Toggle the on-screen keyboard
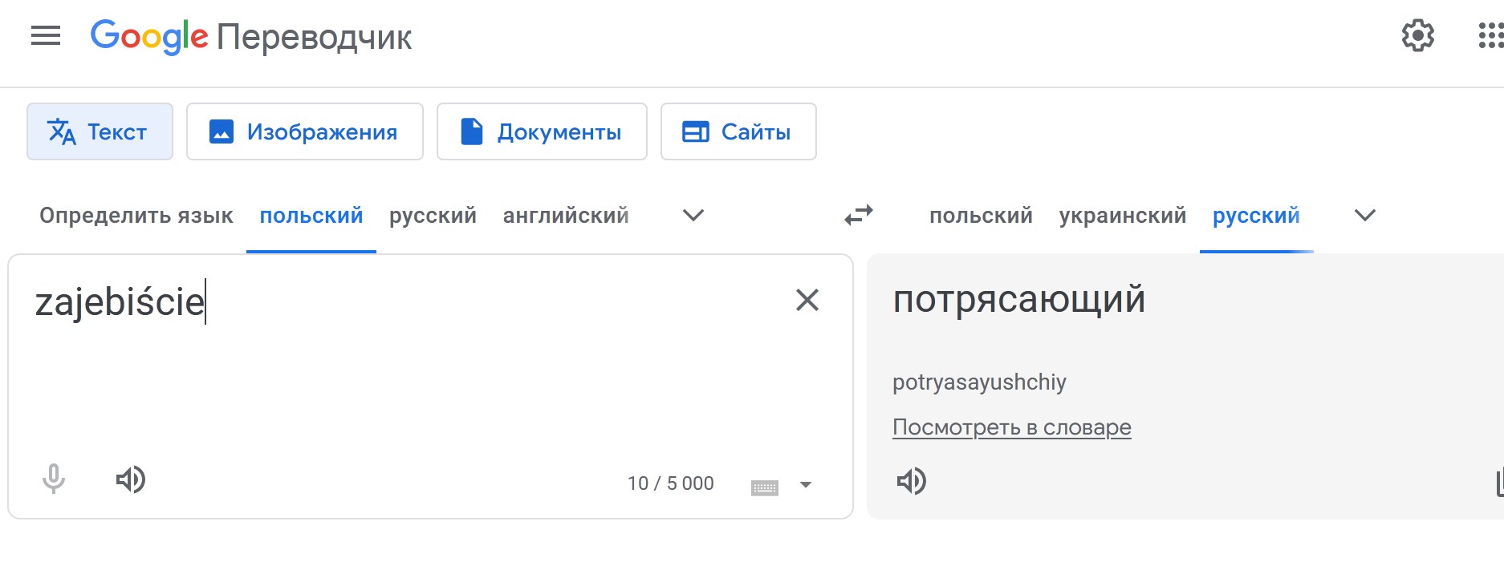The image size is (1504, 562). point(764,487)
